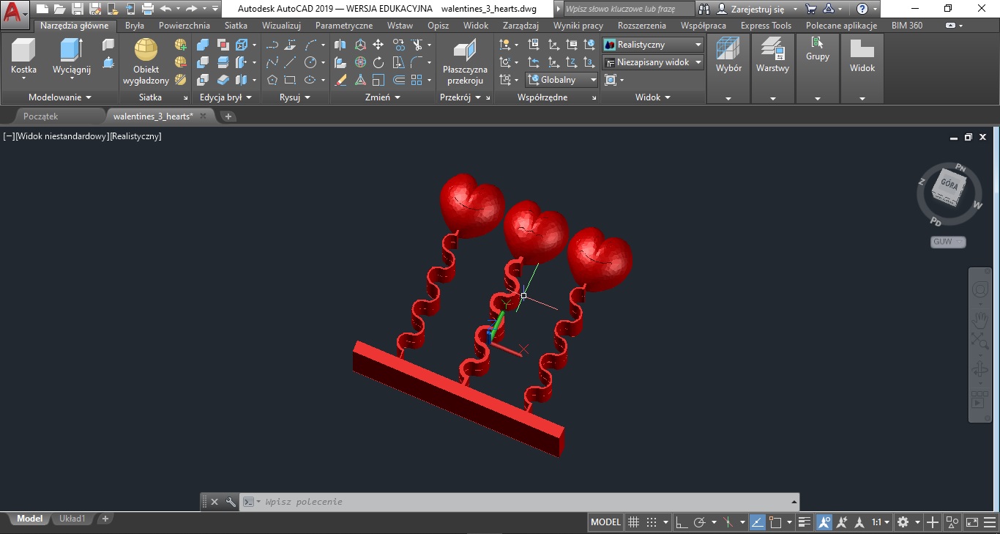Click the 3D rotate gizmo icon in Zmień

click(361, 62)
